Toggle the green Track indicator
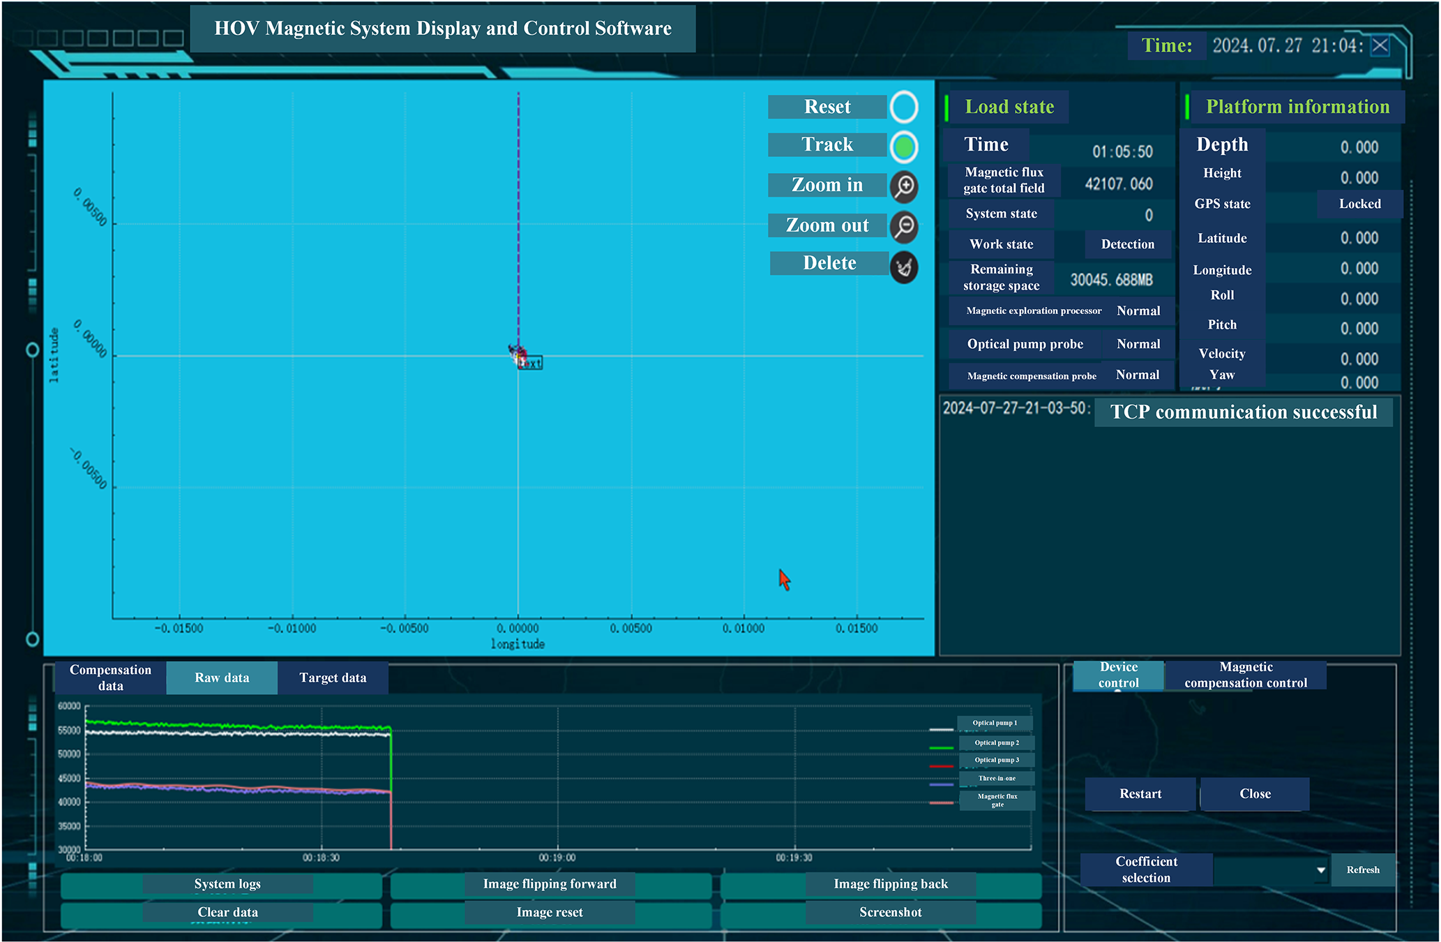This screenshot has height=942, width=1441. (x=904, y=147)
